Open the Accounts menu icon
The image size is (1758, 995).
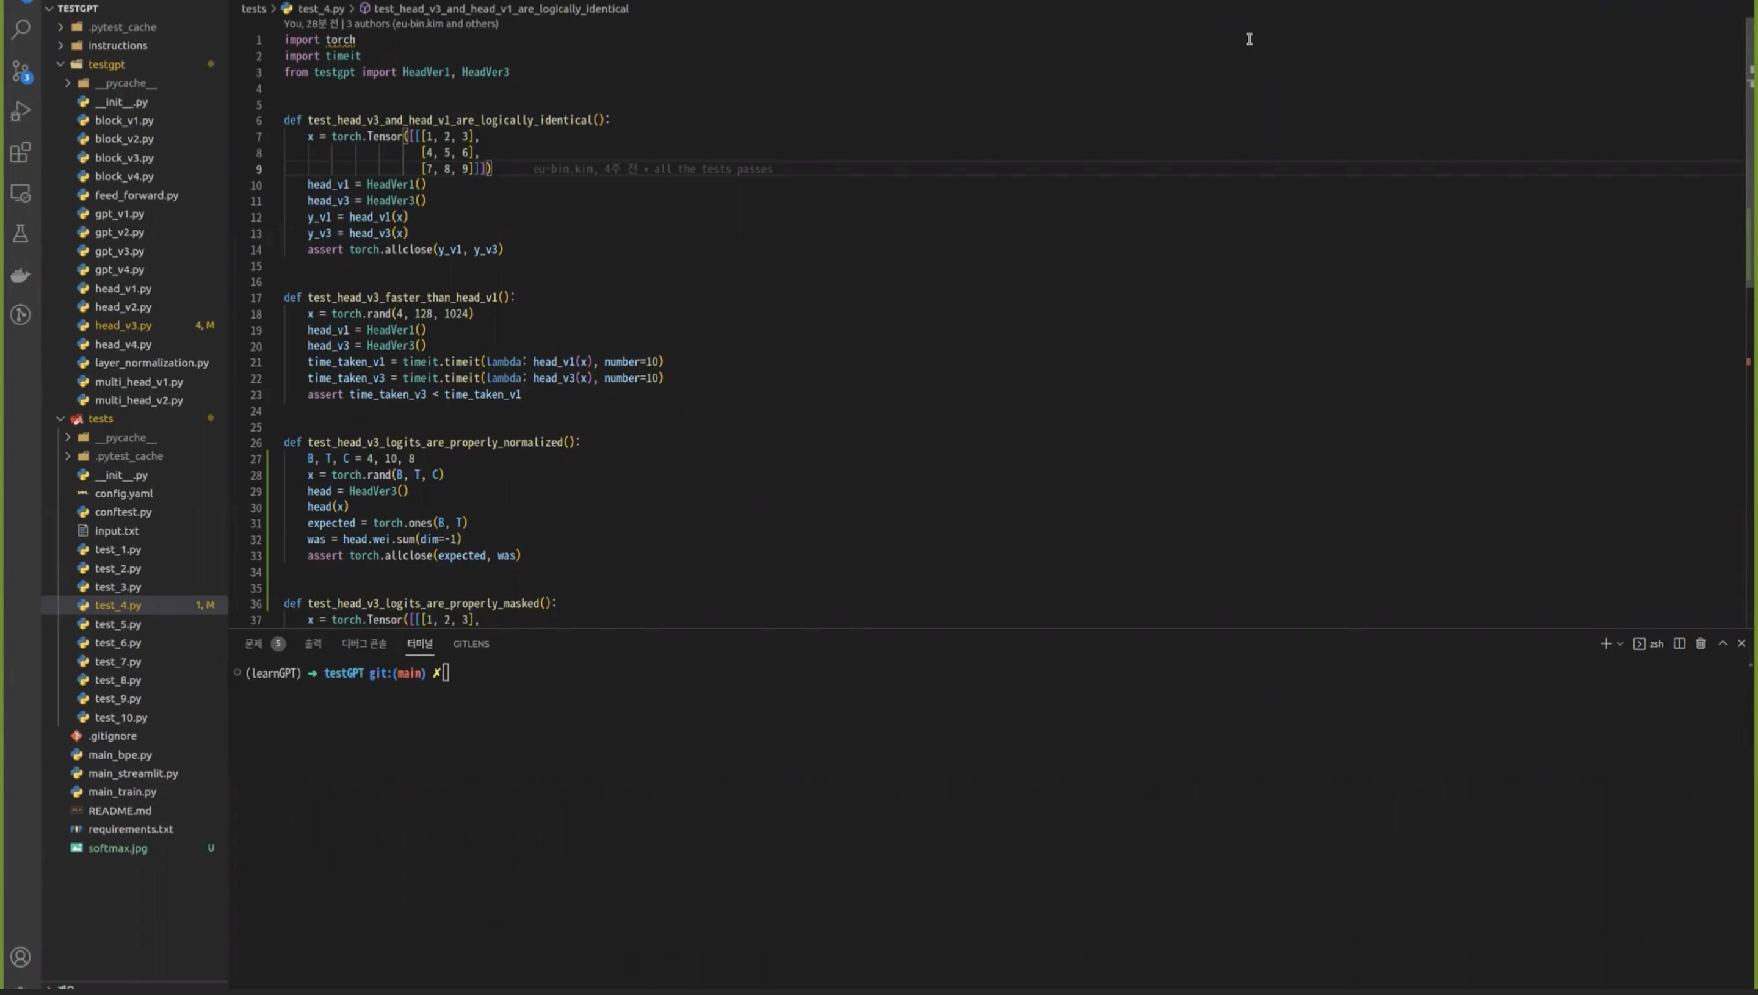click(21, 957)
